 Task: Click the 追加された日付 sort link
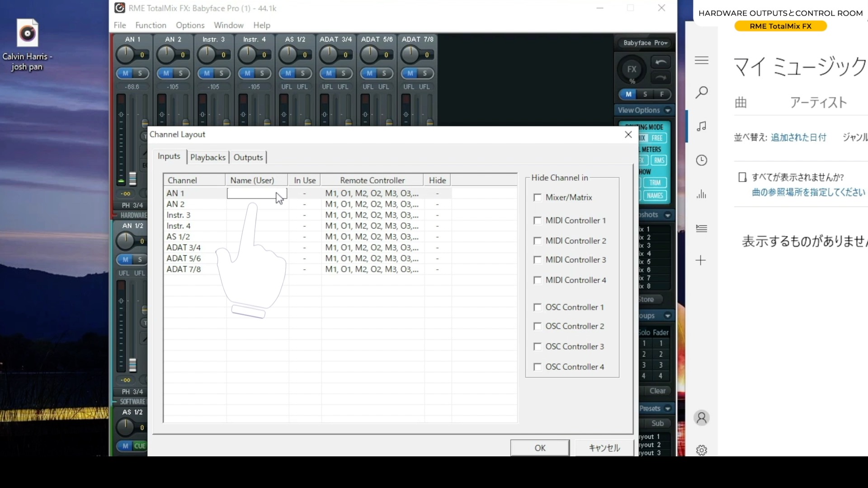(x=798, y=137)
